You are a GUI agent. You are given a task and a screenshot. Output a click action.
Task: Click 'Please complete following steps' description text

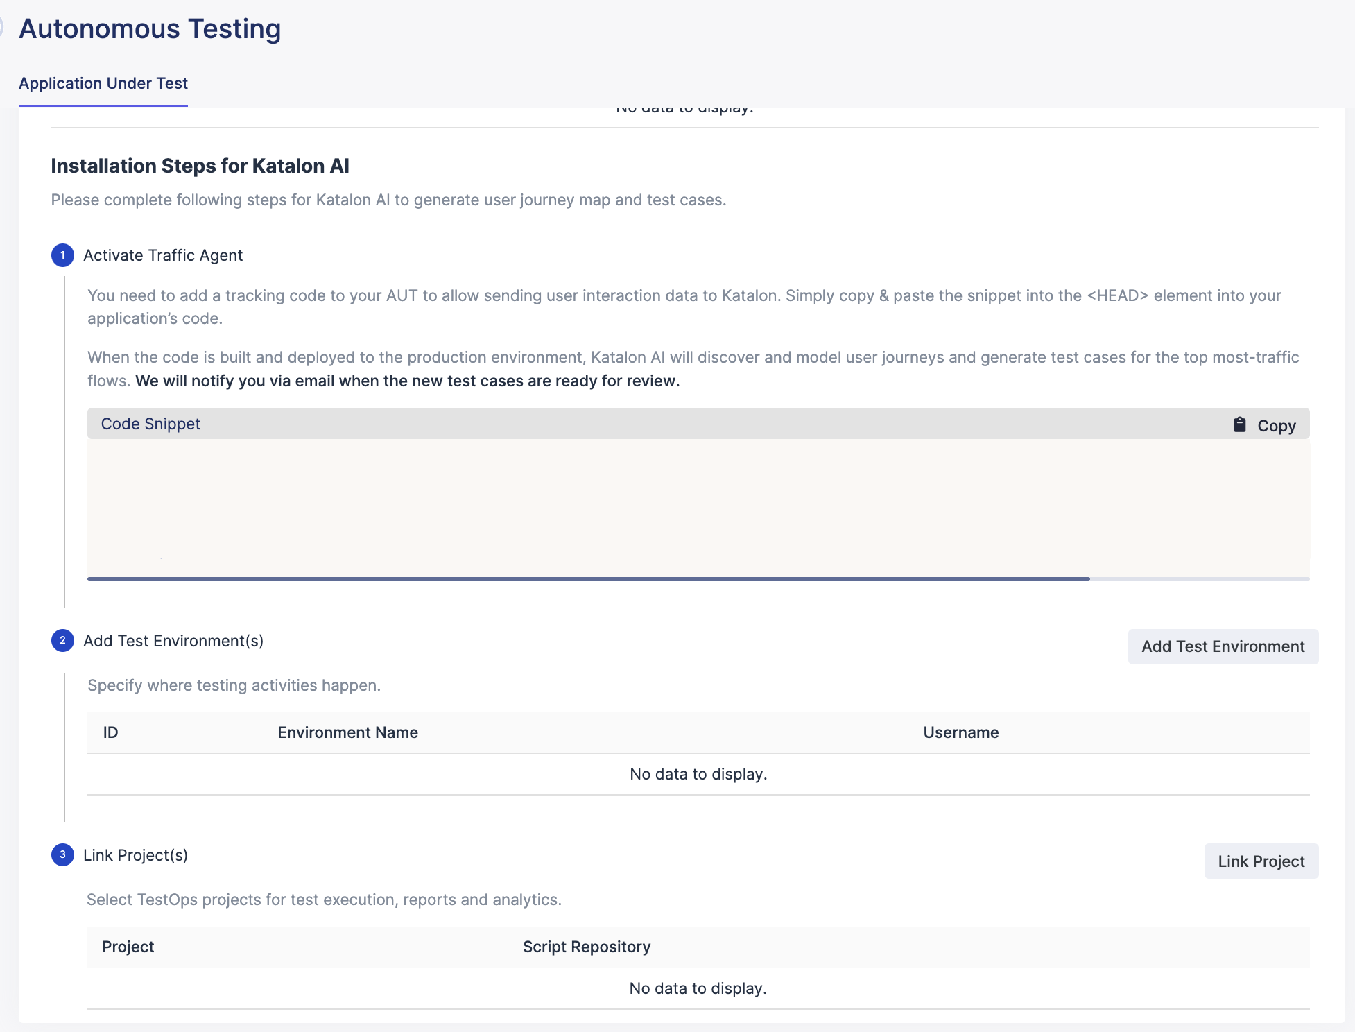(388, 200)
